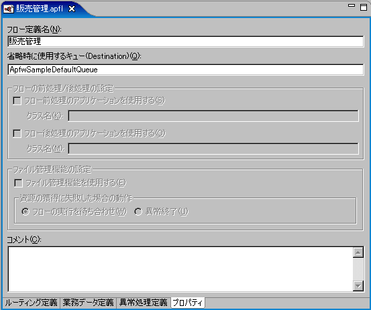Enable フロー前処理のアプリケーションを使用する checkbox

point(17,100)
